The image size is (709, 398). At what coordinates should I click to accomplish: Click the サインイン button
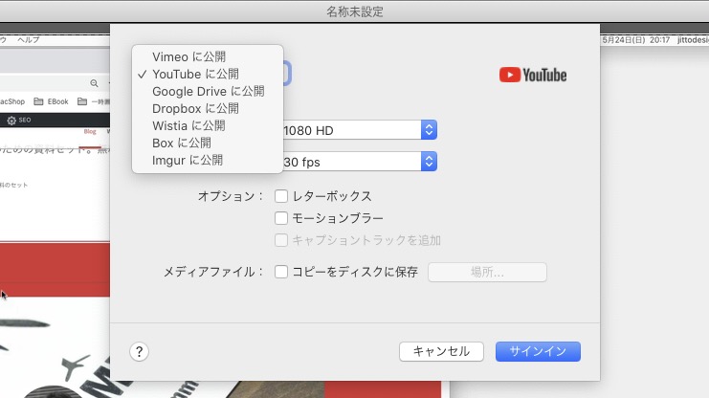point(538,351)
